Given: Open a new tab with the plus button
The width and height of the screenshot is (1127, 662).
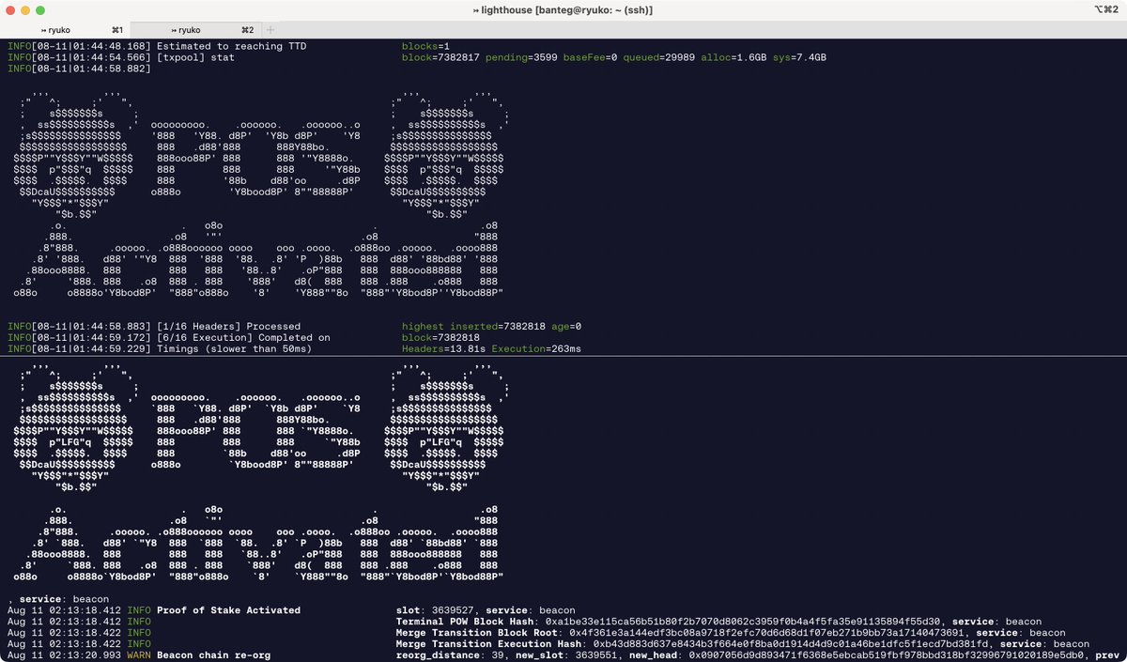Looking at the screenshot, I should [270, 30].
